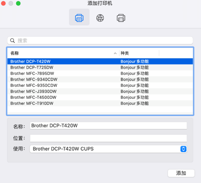Image resolution: width=201 pixels, height=183 pixels.
Task: Click the 名称 name text field
Action: pyautogui.click(x=108, y=126)
